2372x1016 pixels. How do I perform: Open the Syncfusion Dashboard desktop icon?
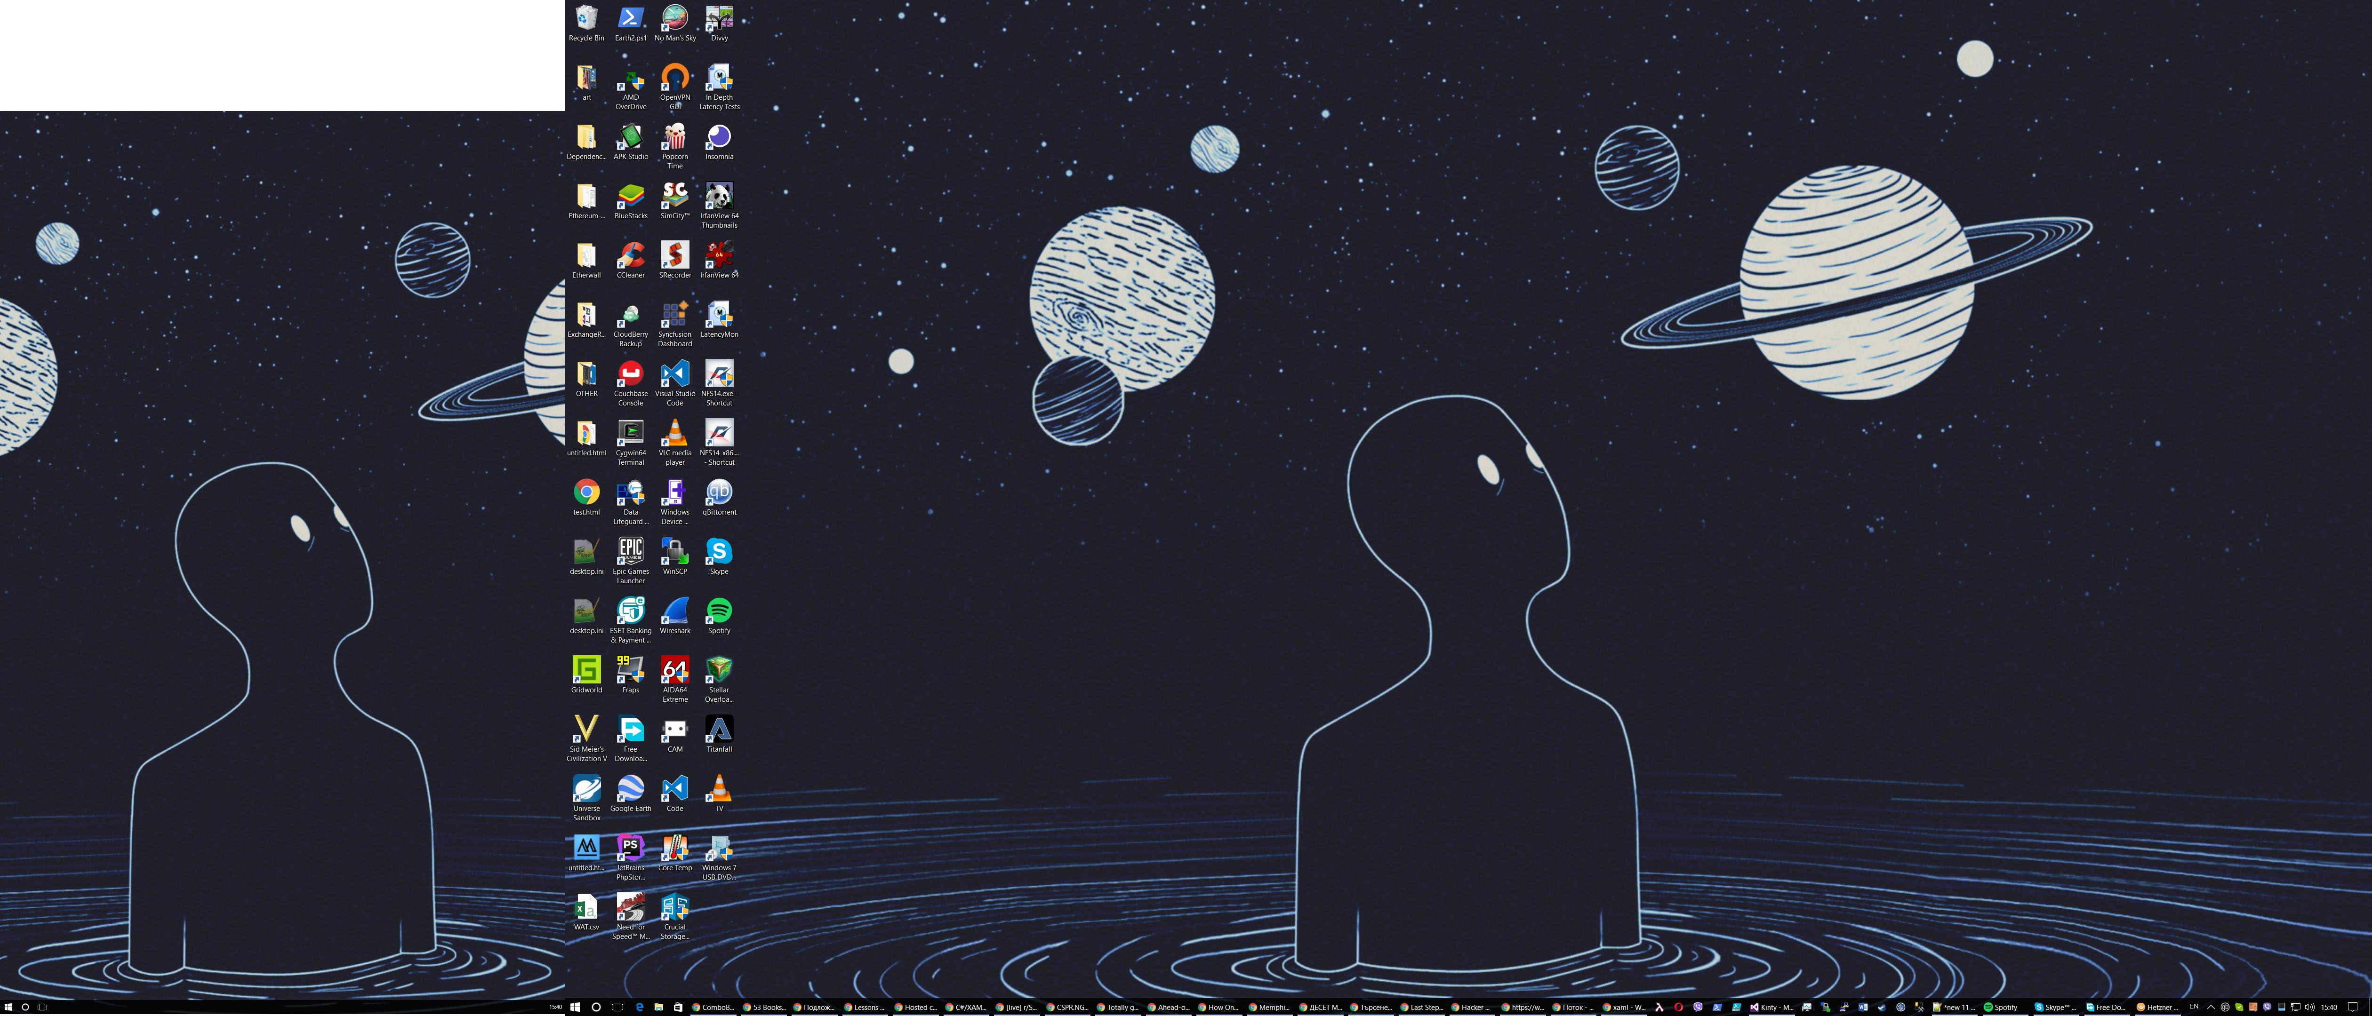click(x=675, y=324)
